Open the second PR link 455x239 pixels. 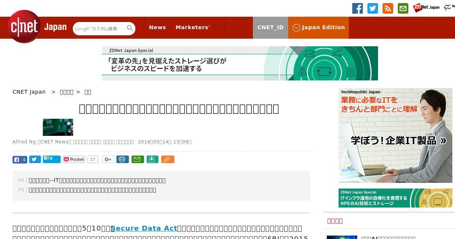tap(92, 190)
